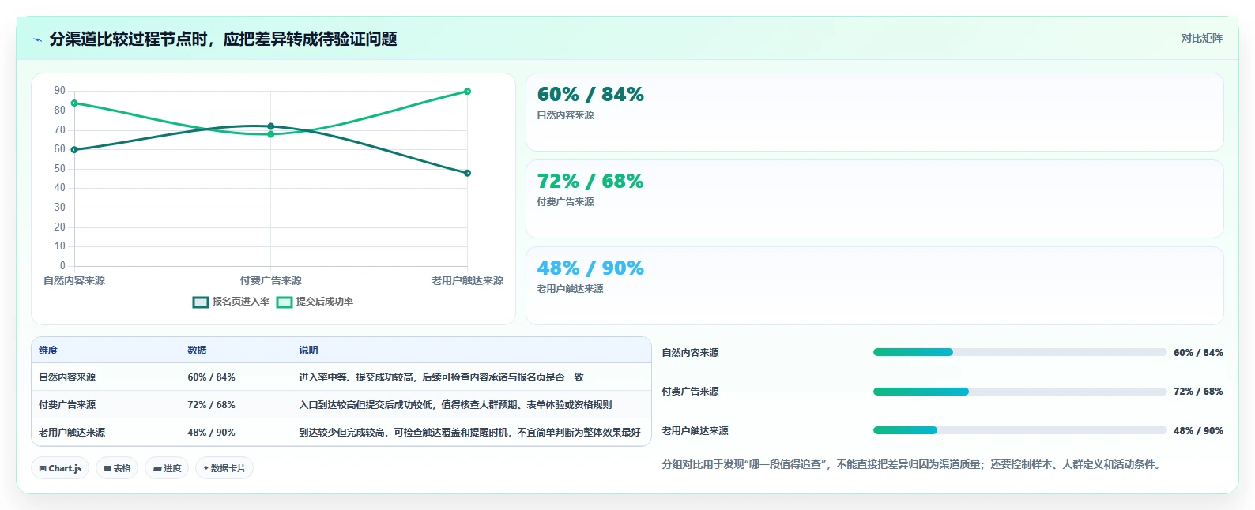Click the 进度 tag chip
The height and width of the screenshot is (510, 1255).
point(167,468)
